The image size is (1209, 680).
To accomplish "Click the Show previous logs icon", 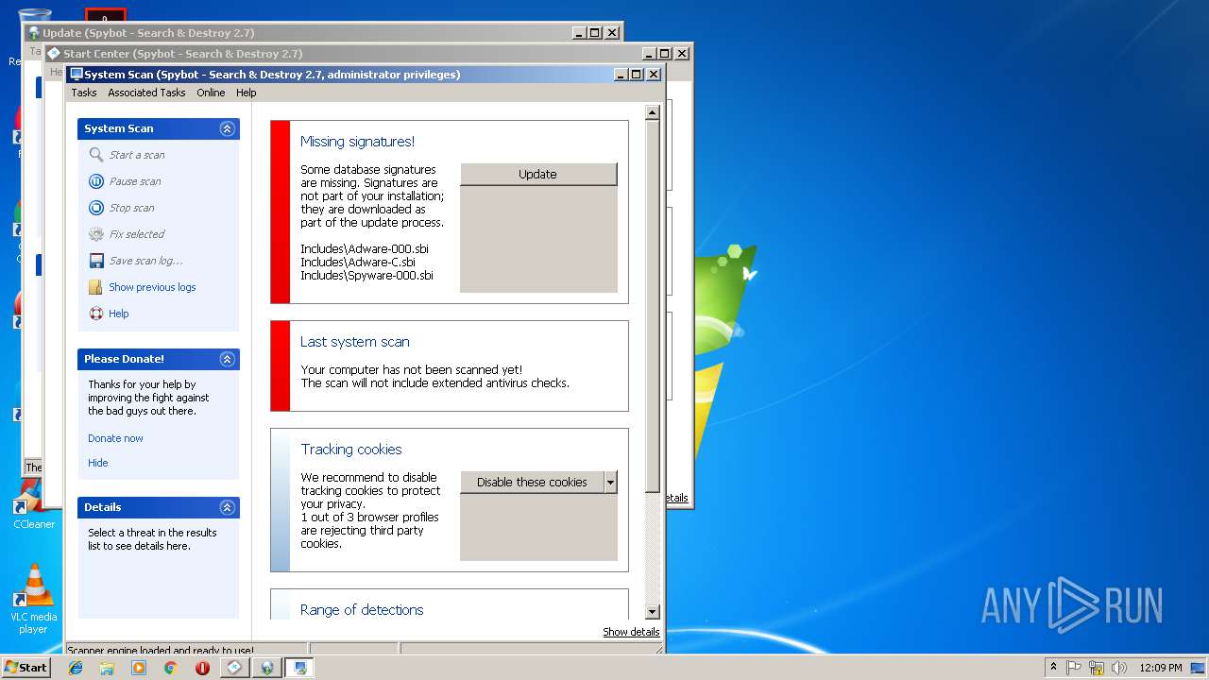I will click(95, 287).
